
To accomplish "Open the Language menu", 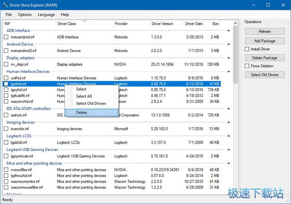I will 46,15.
